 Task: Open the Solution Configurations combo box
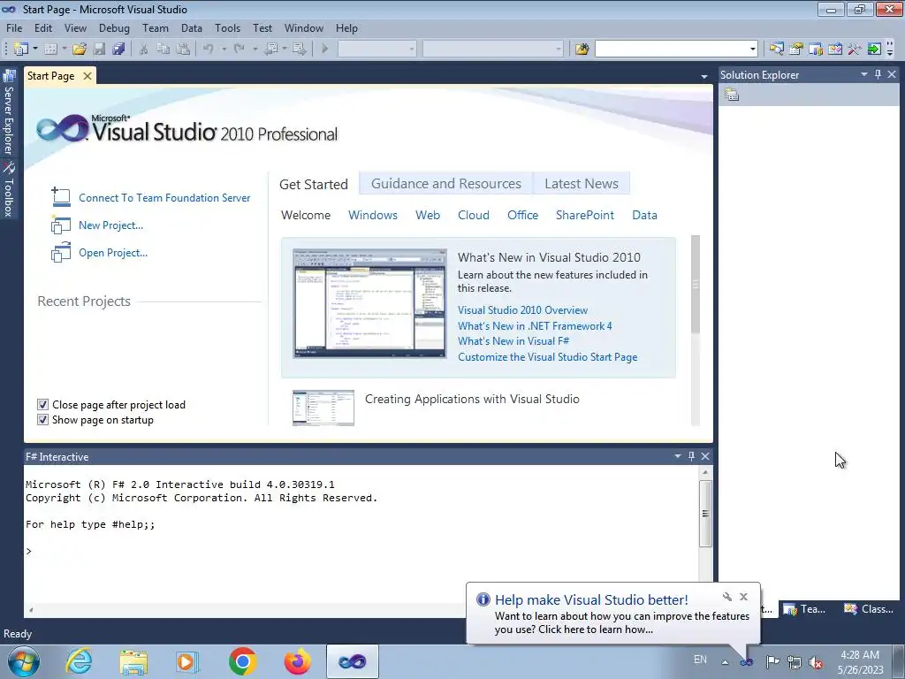[x=376, y=50]
